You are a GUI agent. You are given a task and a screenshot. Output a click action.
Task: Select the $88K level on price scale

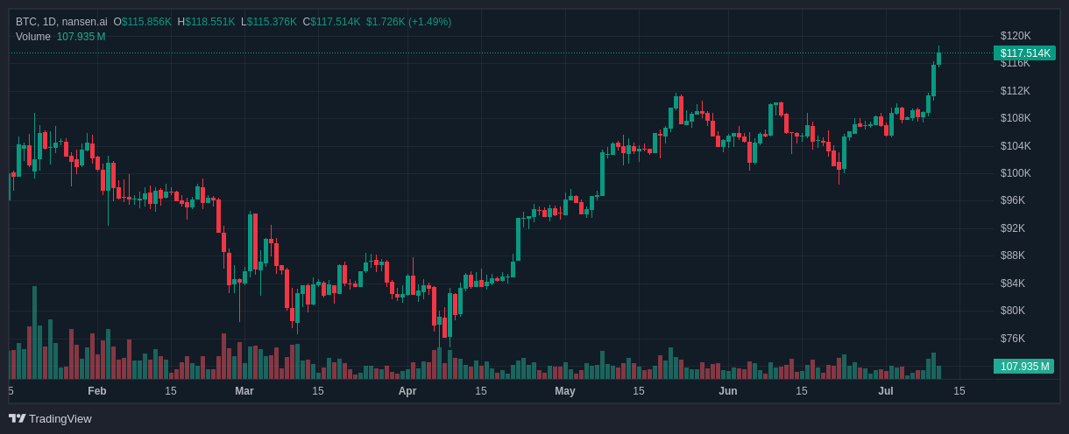(1013, 255)
